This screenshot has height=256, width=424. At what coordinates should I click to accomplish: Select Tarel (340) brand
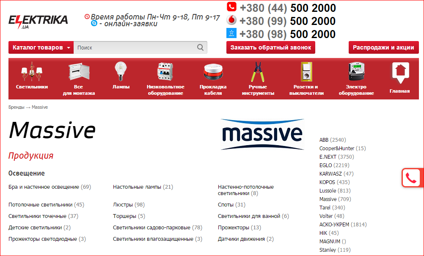[x=332, y=208]
